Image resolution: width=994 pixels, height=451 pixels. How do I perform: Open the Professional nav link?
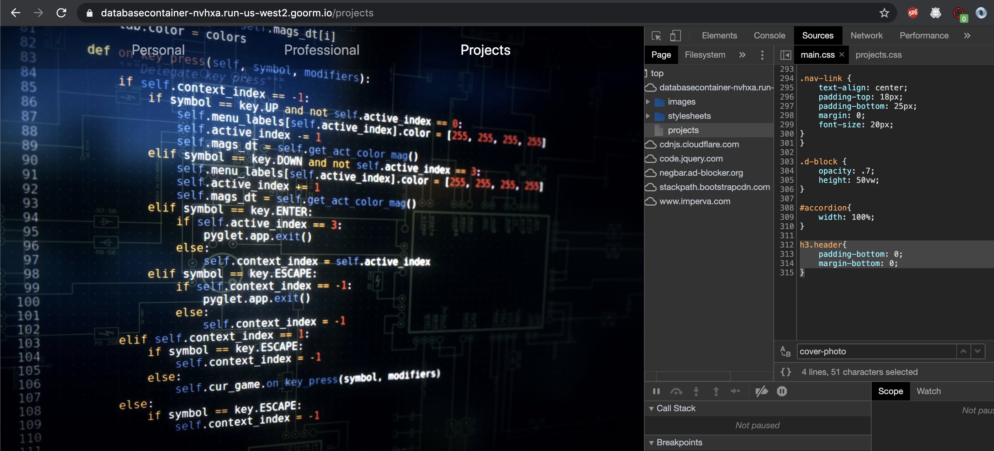[321, 50]
